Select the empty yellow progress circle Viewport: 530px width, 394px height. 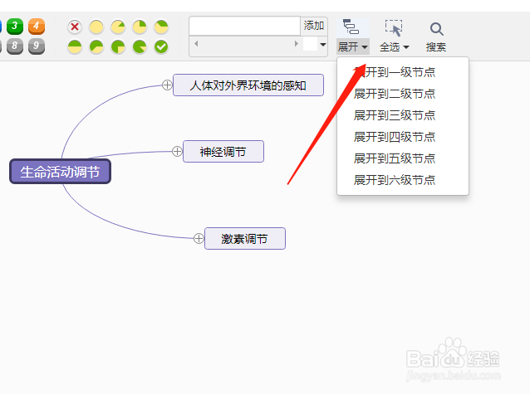point(96,27)
